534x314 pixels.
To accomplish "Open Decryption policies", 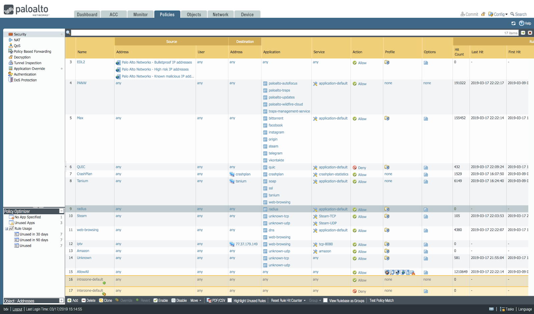I will click(22, 57).
